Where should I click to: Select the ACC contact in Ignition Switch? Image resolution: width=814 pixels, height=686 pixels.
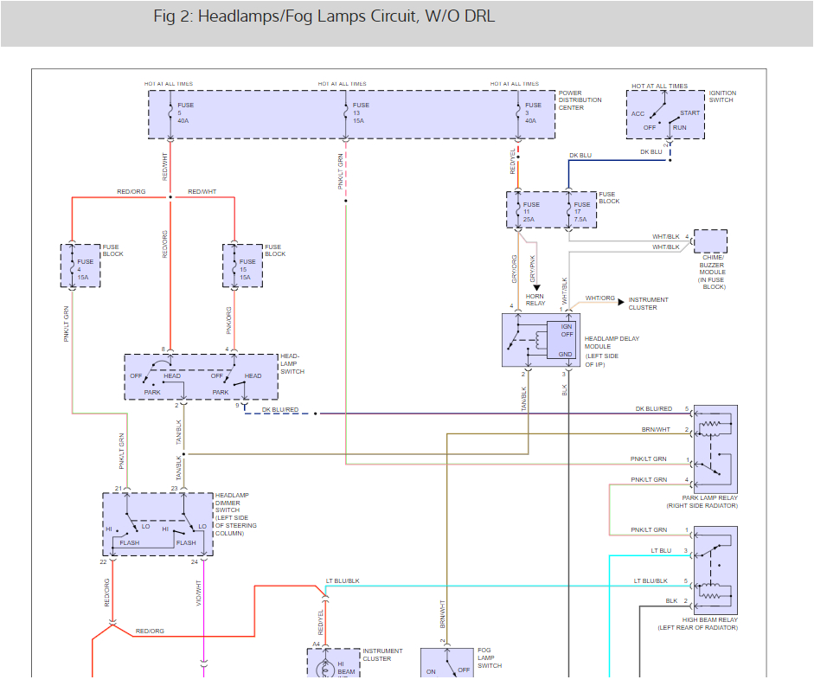click(x=638, y=113)
